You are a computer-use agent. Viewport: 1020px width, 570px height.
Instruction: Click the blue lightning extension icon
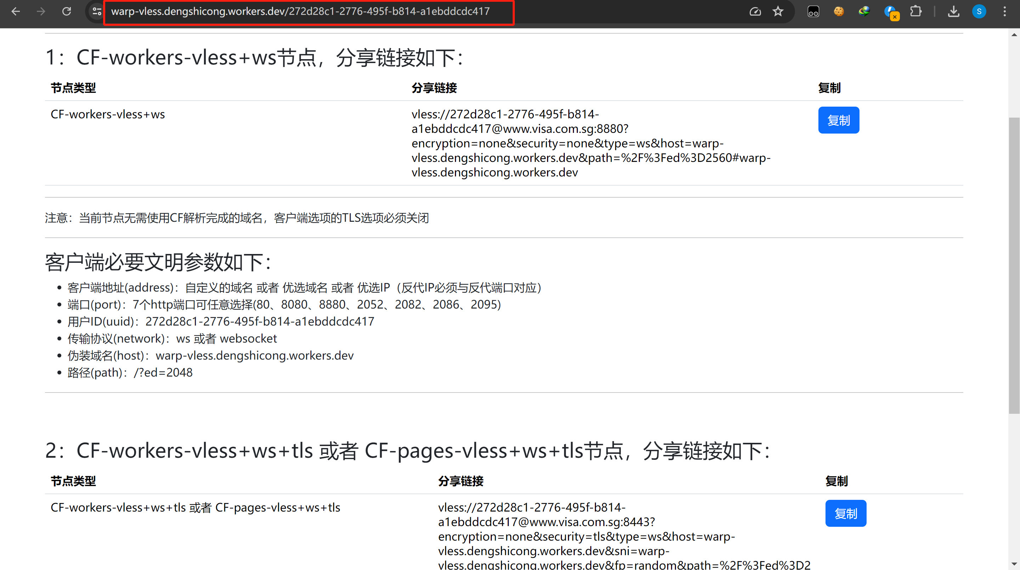point(890,11)
